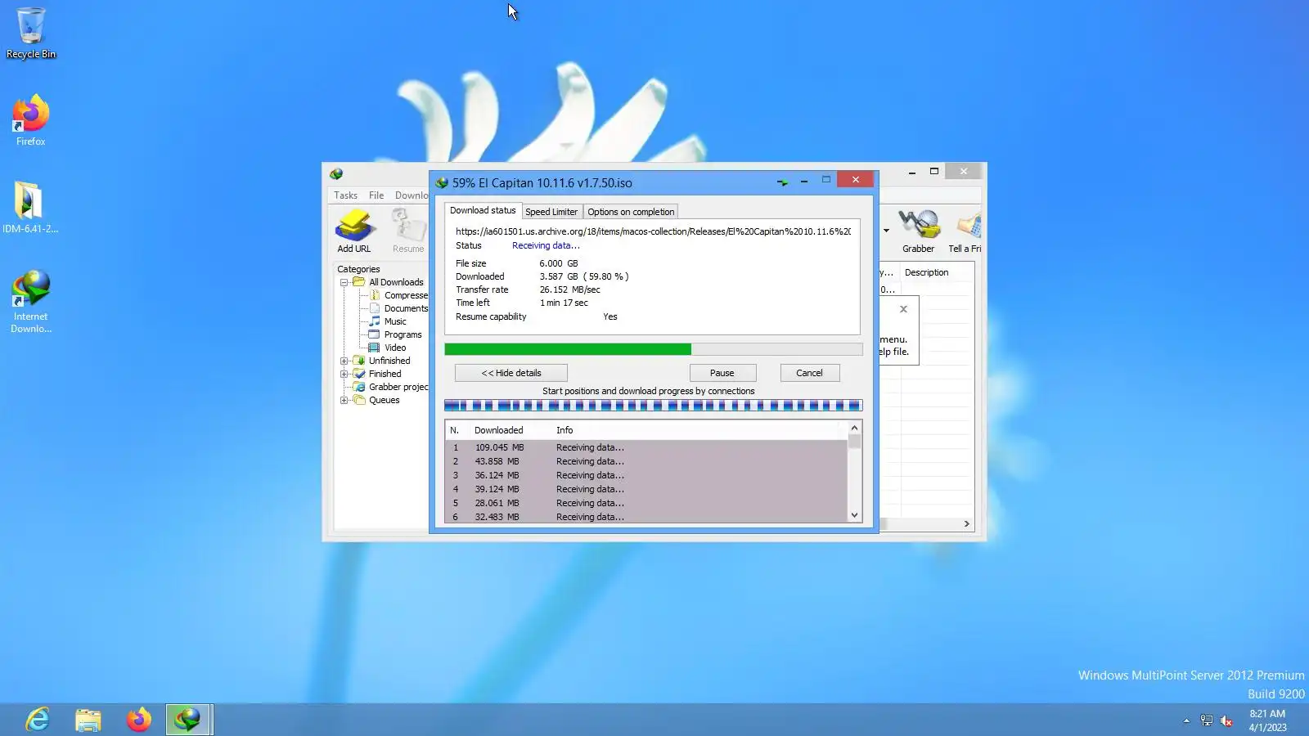Select connection row with 39.124 MB
Image resolution: width=1309 pixels, height=736 pixels.
(x=646, y=489)
